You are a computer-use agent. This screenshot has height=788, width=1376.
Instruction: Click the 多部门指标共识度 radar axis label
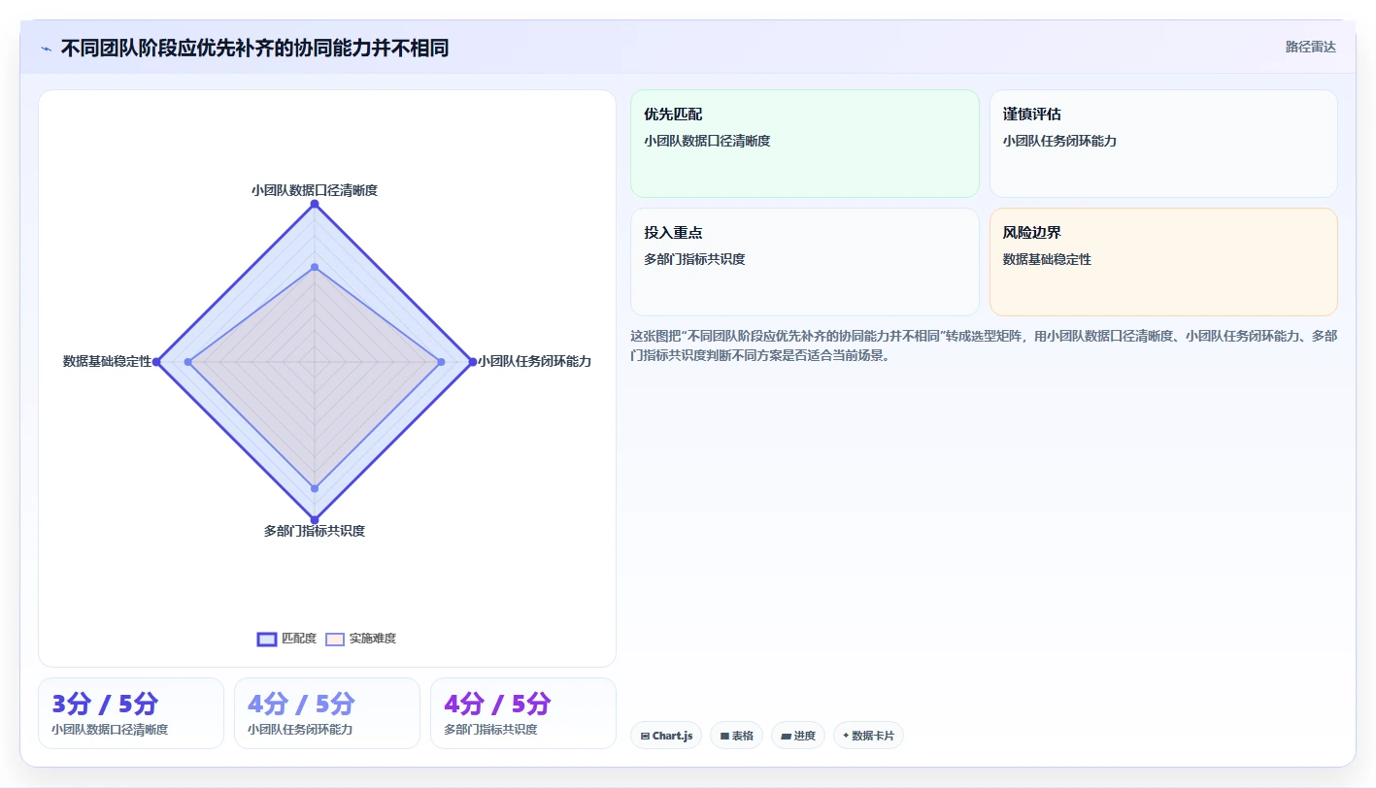pyautogui.click(x=315, y=531)
